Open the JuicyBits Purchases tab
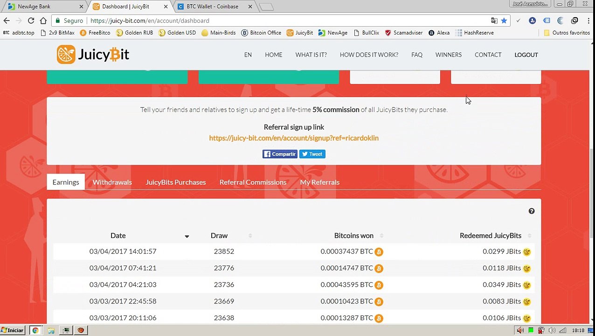 (x=176, y=182)
